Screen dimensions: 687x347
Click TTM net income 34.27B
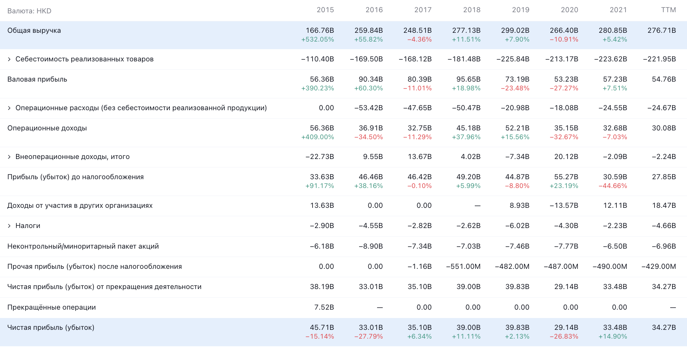pyautogui.click(x=664, y=328)
